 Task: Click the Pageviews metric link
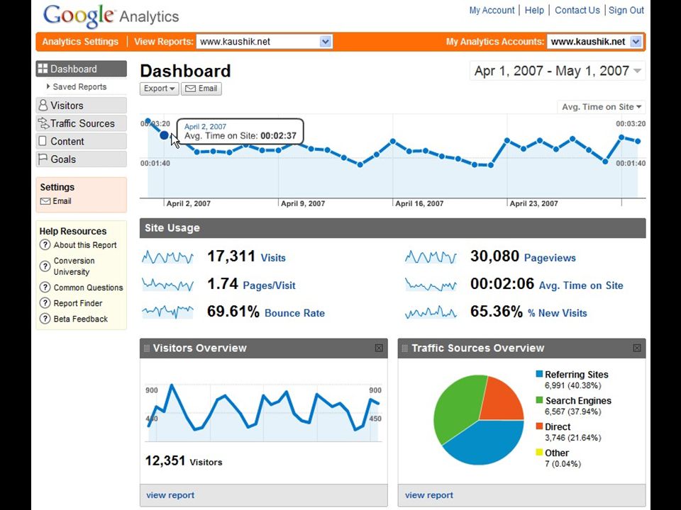tap(550, 258)
